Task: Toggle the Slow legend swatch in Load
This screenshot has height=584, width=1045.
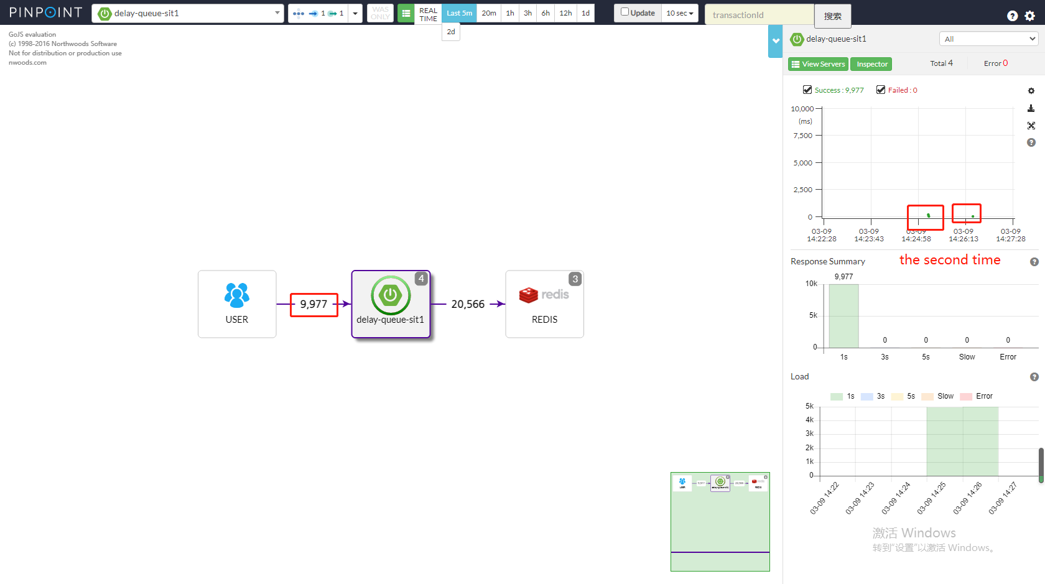Action: [927, 396]
